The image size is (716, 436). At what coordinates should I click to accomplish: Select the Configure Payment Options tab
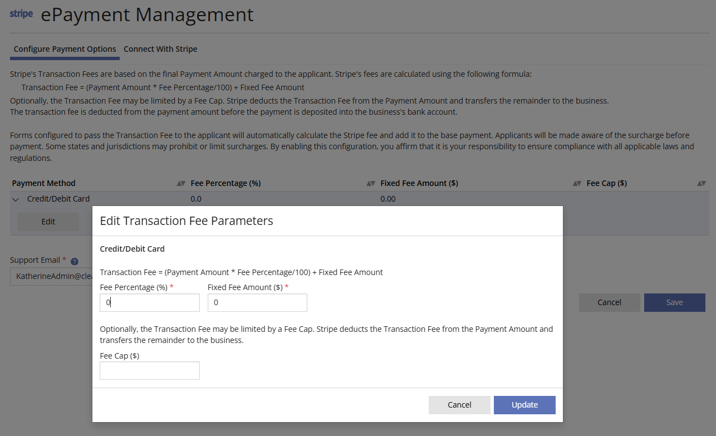click(x=65, y=49)
